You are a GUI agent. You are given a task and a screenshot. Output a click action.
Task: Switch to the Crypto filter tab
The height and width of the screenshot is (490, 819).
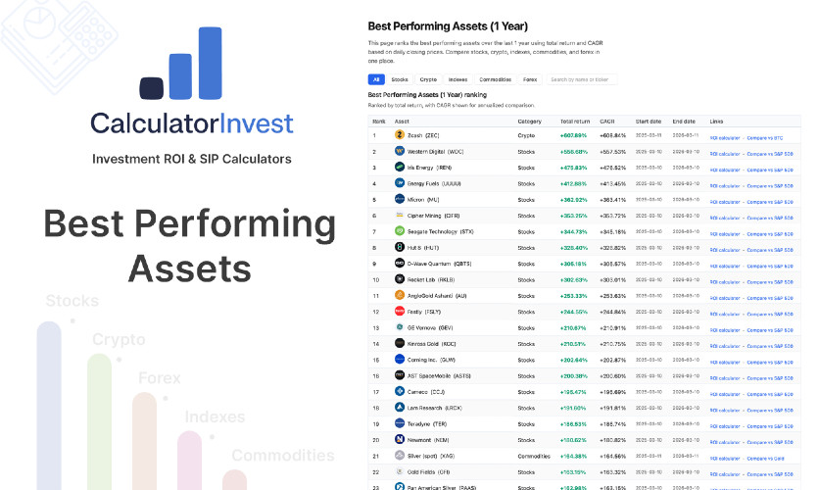(x=428, y=79)
